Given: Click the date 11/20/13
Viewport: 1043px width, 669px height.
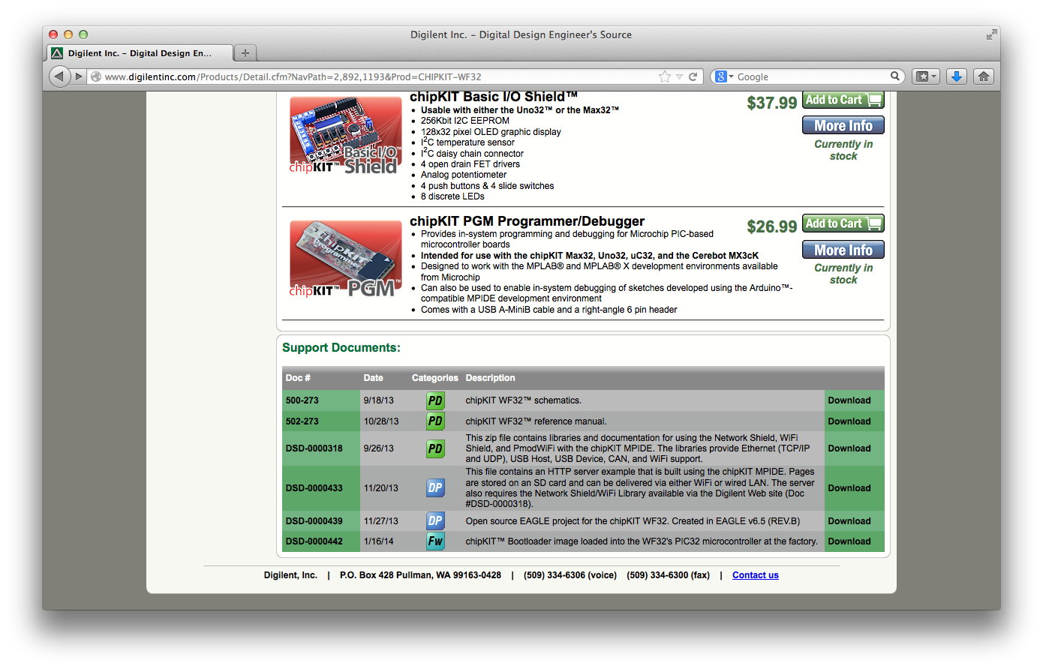Looking at the screenshot, I should coord(381,488).
